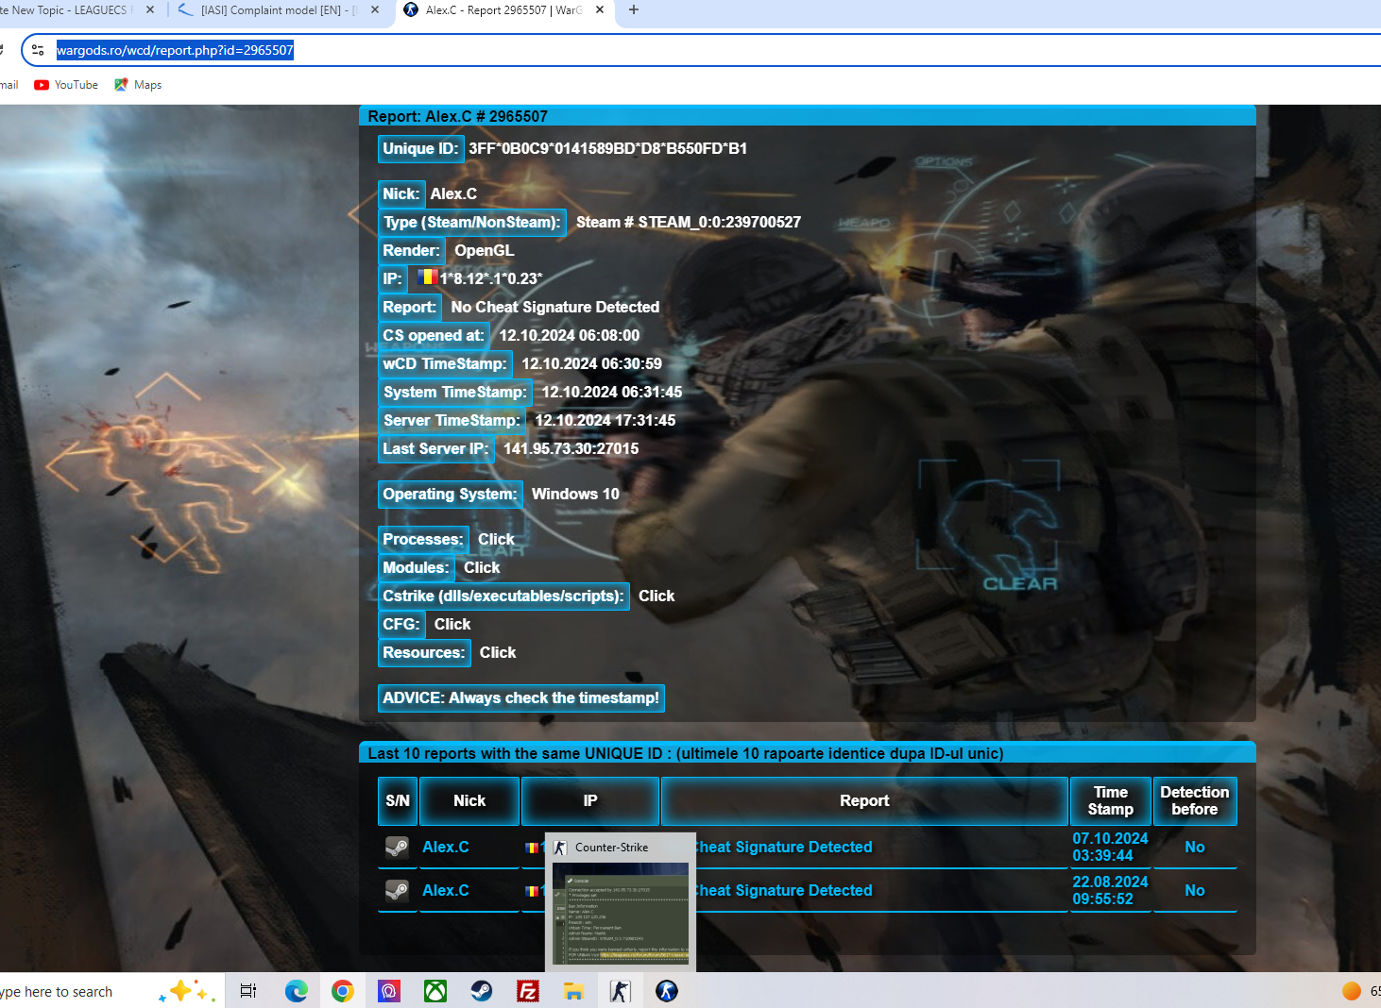This screenshot has width=1381, height=1008.
Task: Launch FileZilla from the taskbar
Action: coord(528,991)
